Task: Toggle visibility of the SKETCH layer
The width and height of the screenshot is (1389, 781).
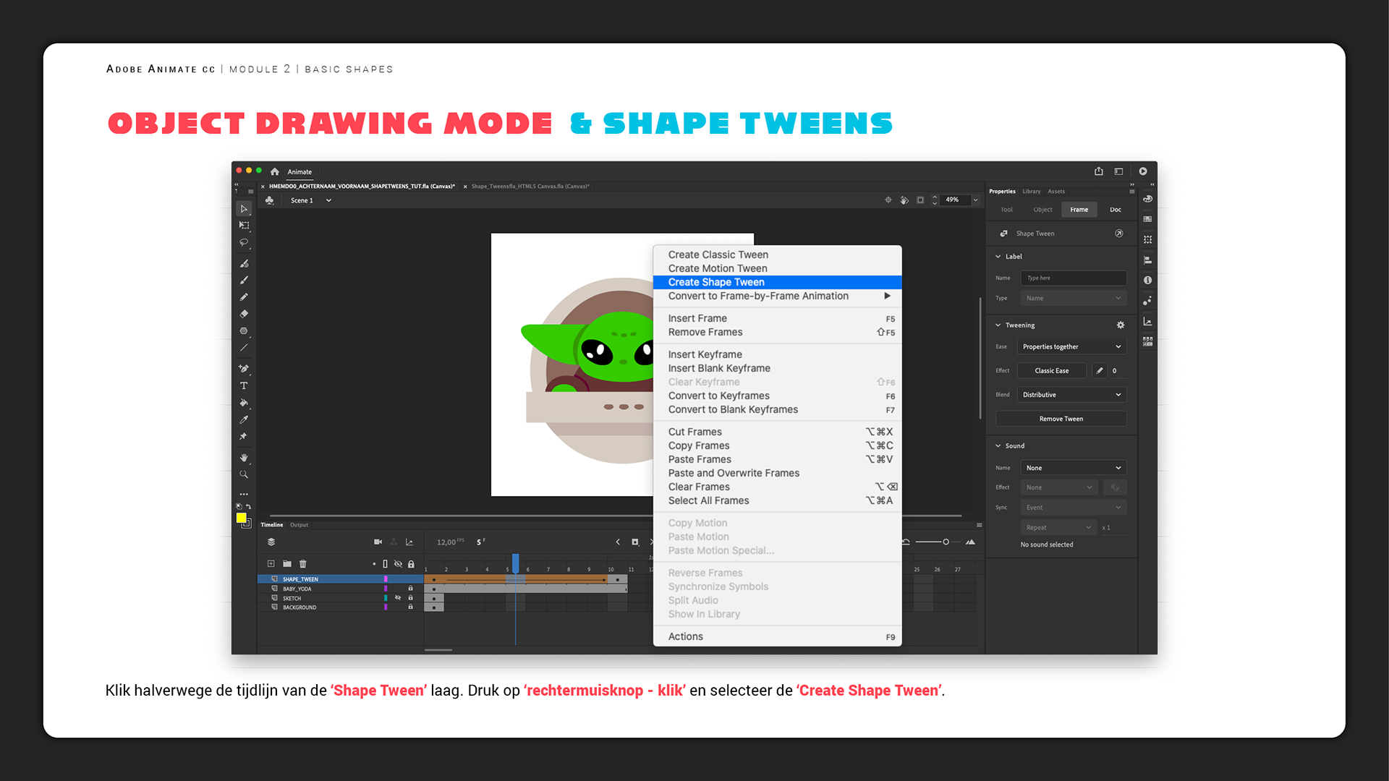Action: coord(398,598)
